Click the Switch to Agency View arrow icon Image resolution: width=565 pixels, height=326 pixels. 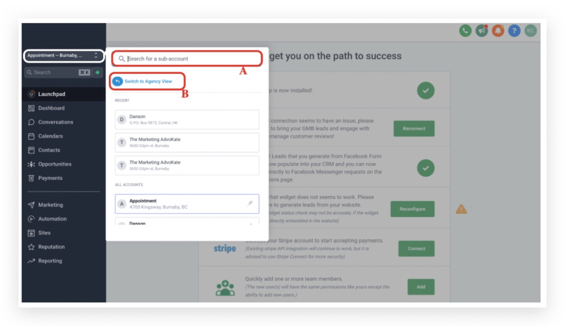pyautogui.click(x=118, y=81)
